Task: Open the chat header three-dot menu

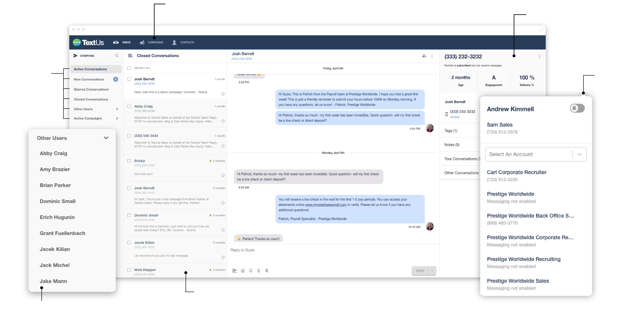Action: click(x=432, y=56)
